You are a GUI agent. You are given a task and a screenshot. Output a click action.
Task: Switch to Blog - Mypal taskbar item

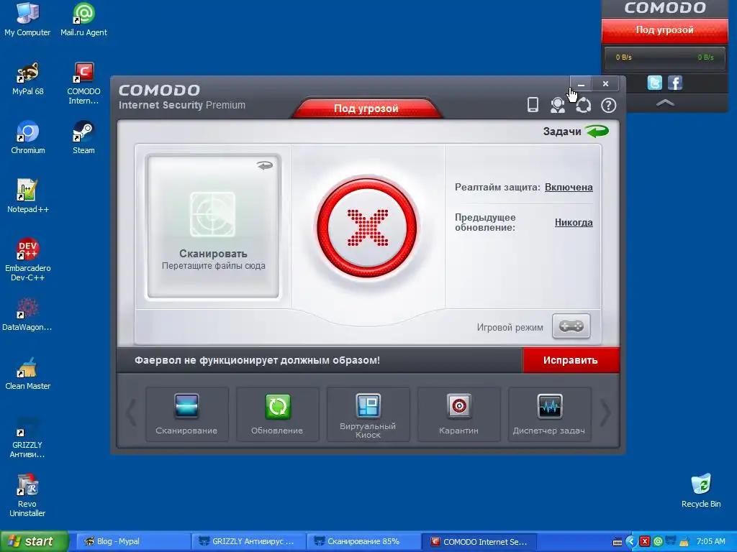(x=133, y=541)
